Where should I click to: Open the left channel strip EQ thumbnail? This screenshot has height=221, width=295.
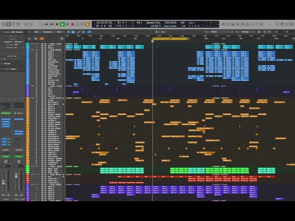click(6, 105)
